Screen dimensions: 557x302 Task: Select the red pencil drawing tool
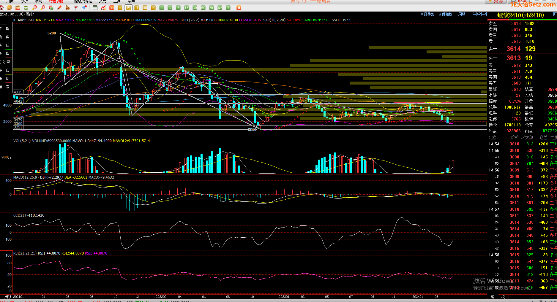59,8
